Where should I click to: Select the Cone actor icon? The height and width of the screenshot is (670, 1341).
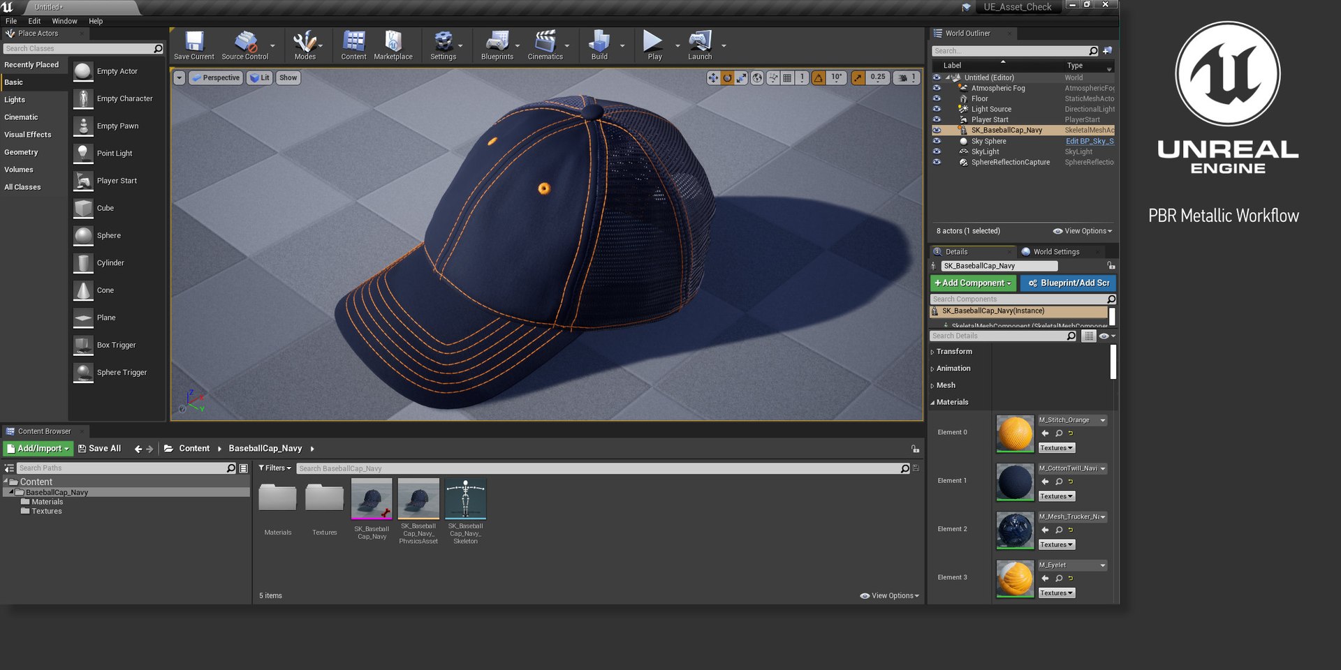pos(83,290)
